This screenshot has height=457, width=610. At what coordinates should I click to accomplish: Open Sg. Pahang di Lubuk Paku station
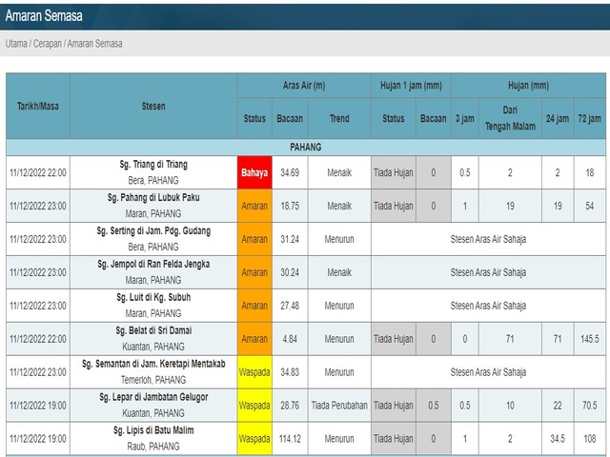tap(153, 198)
